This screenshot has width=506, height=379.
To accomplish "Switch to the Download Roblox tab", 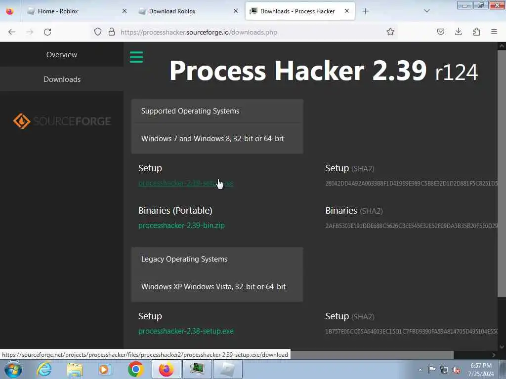I will [188, 11].
